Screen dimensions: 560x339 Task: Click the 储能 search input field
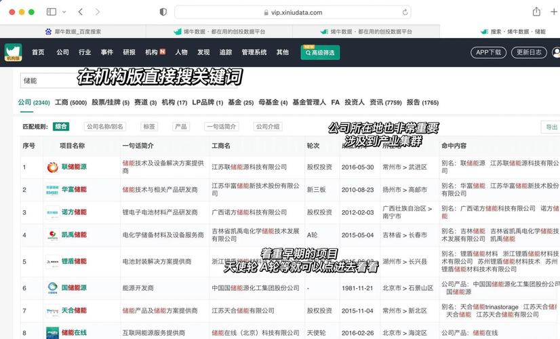[129, 81]
